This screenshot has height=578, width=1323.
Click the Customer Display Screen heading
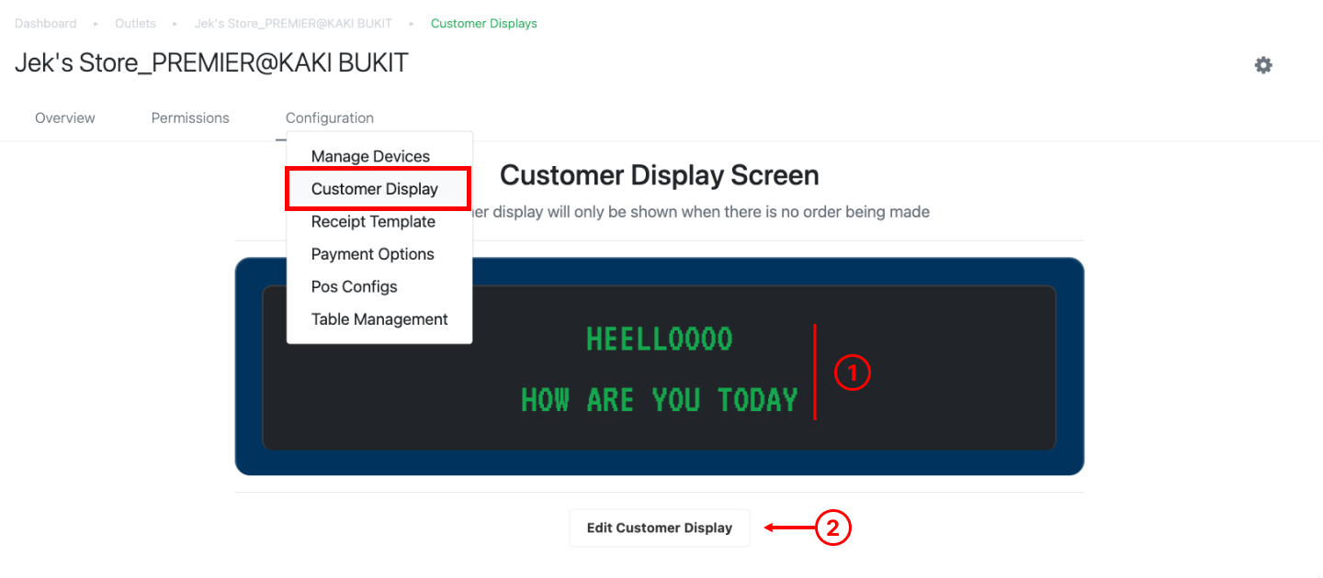pyautogui.click(x=659, y=174)
